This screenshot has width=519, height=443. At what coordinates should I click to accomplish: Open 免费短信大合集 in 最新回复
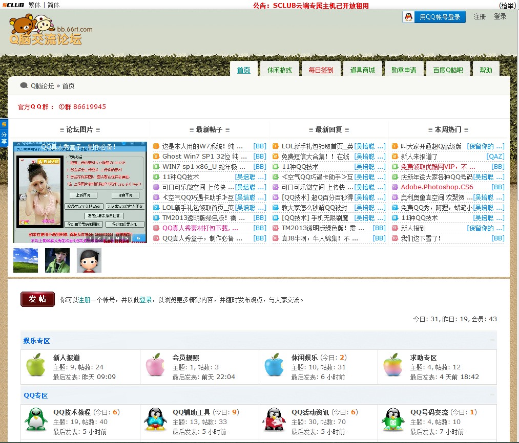coord(316,157)
